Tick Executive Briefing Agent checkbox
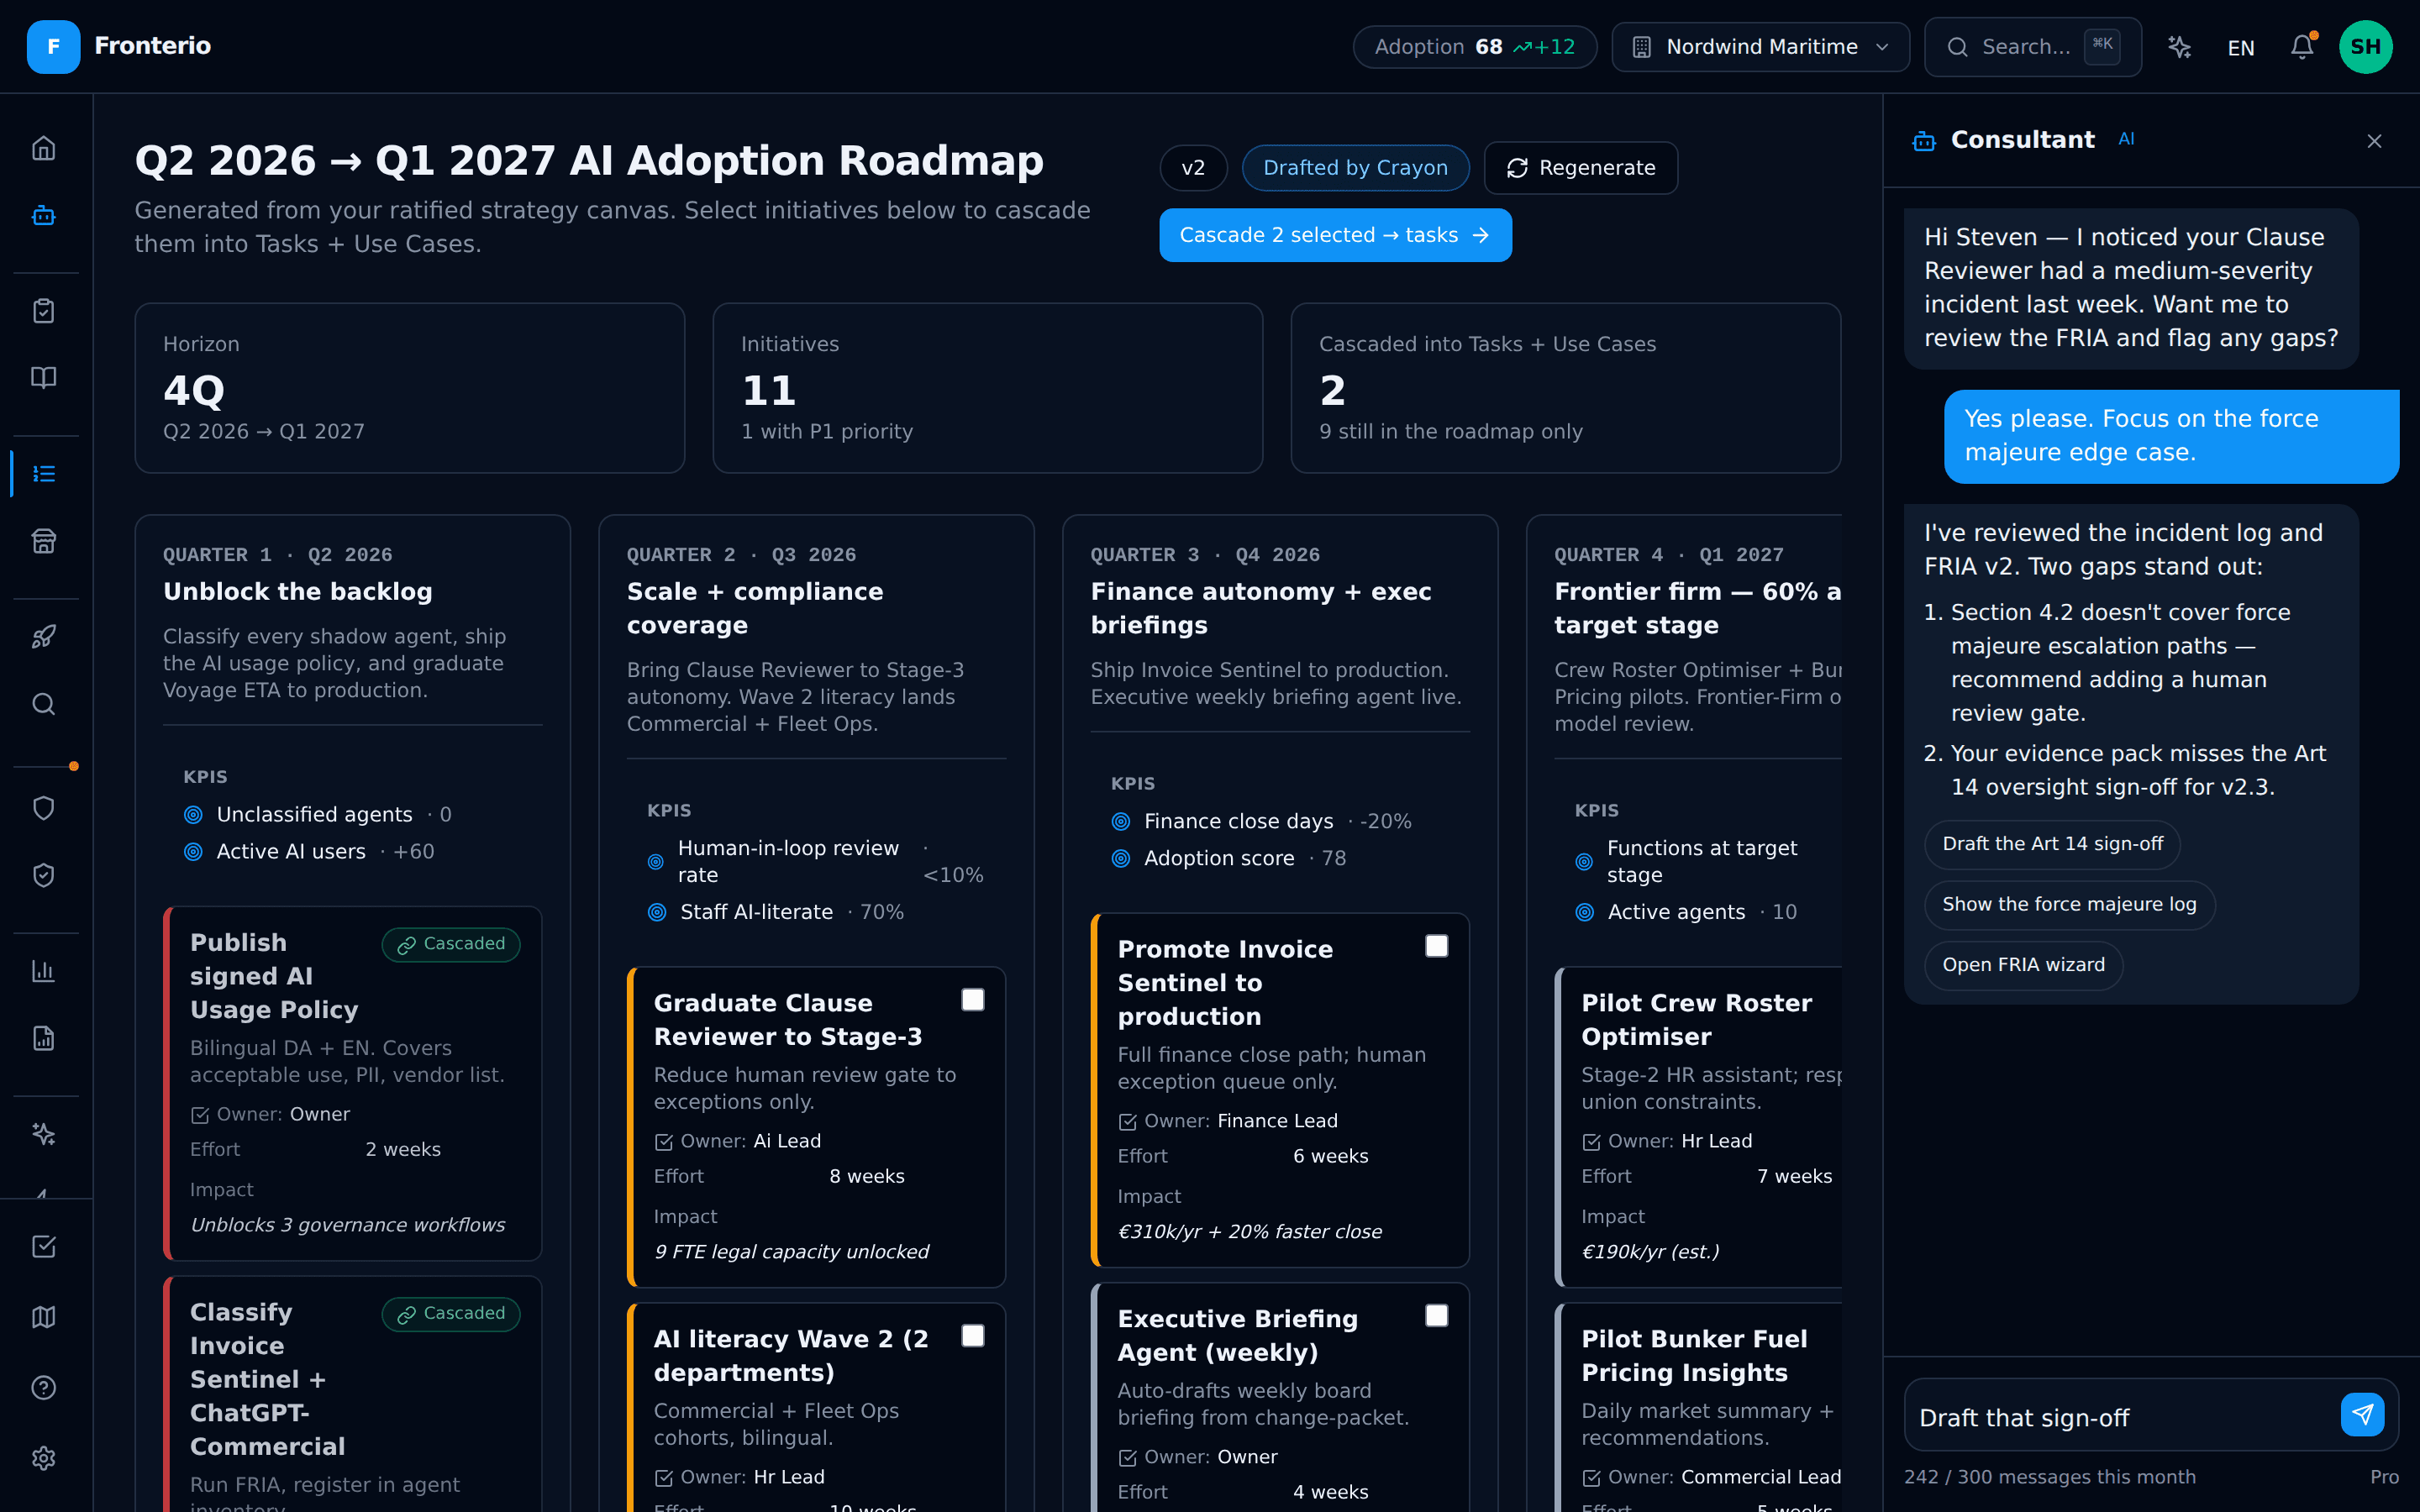This screenshot has height=1512, width=2420. (1436, 1316)
